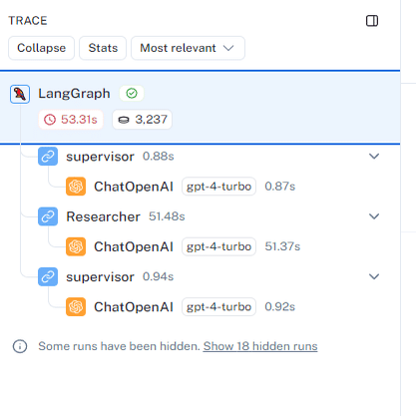This screenshot has height=416, width=416.
Task: Open the Most relevant sort dropdown
Action: coord(188,48)
